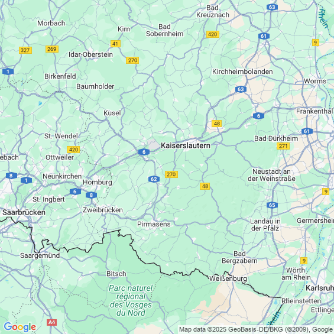Image resolution: width=334 pixels, height=334 pixels.
Task: Click the A63 shield near Kirchheimbolanden
Action: click(241, 89)
